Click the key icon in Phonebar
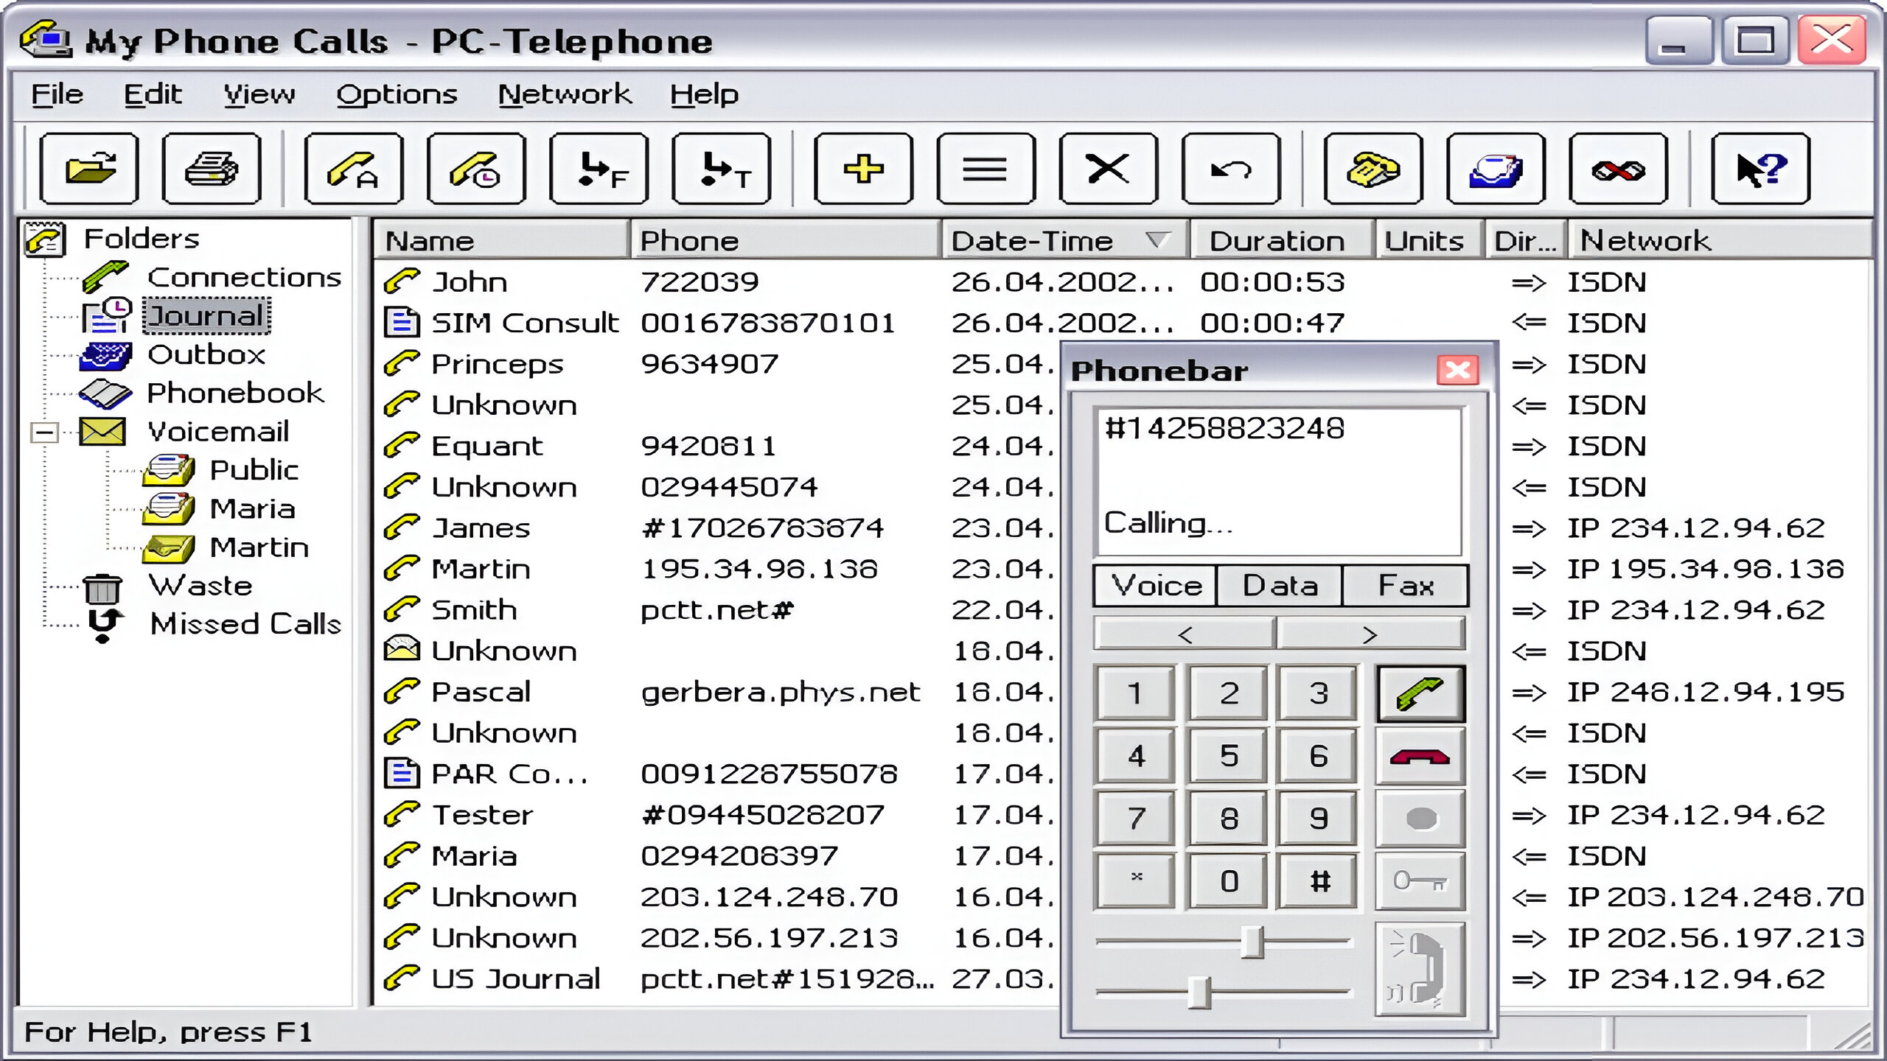Image resolution: width=1887 pixels, height=1061 pixels. tap(1420, 881)
